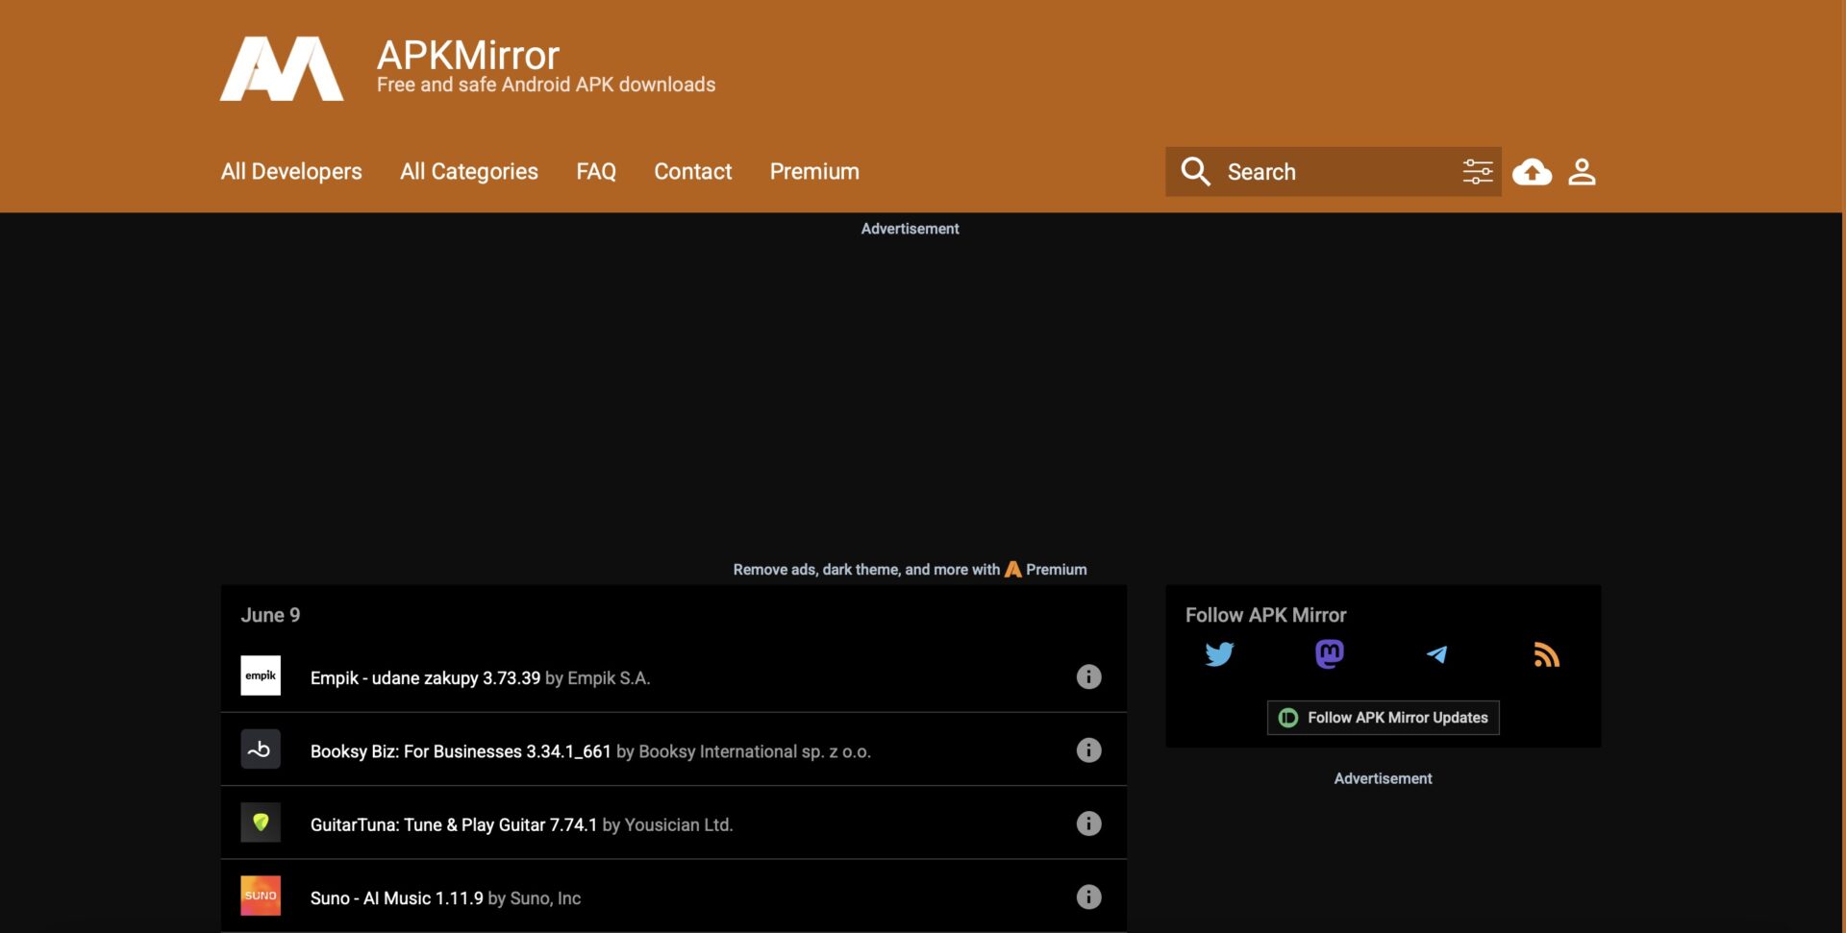This screenshot has height=933, width=1846.
Task: Open the Premium menu item
Action: [814, 171]
